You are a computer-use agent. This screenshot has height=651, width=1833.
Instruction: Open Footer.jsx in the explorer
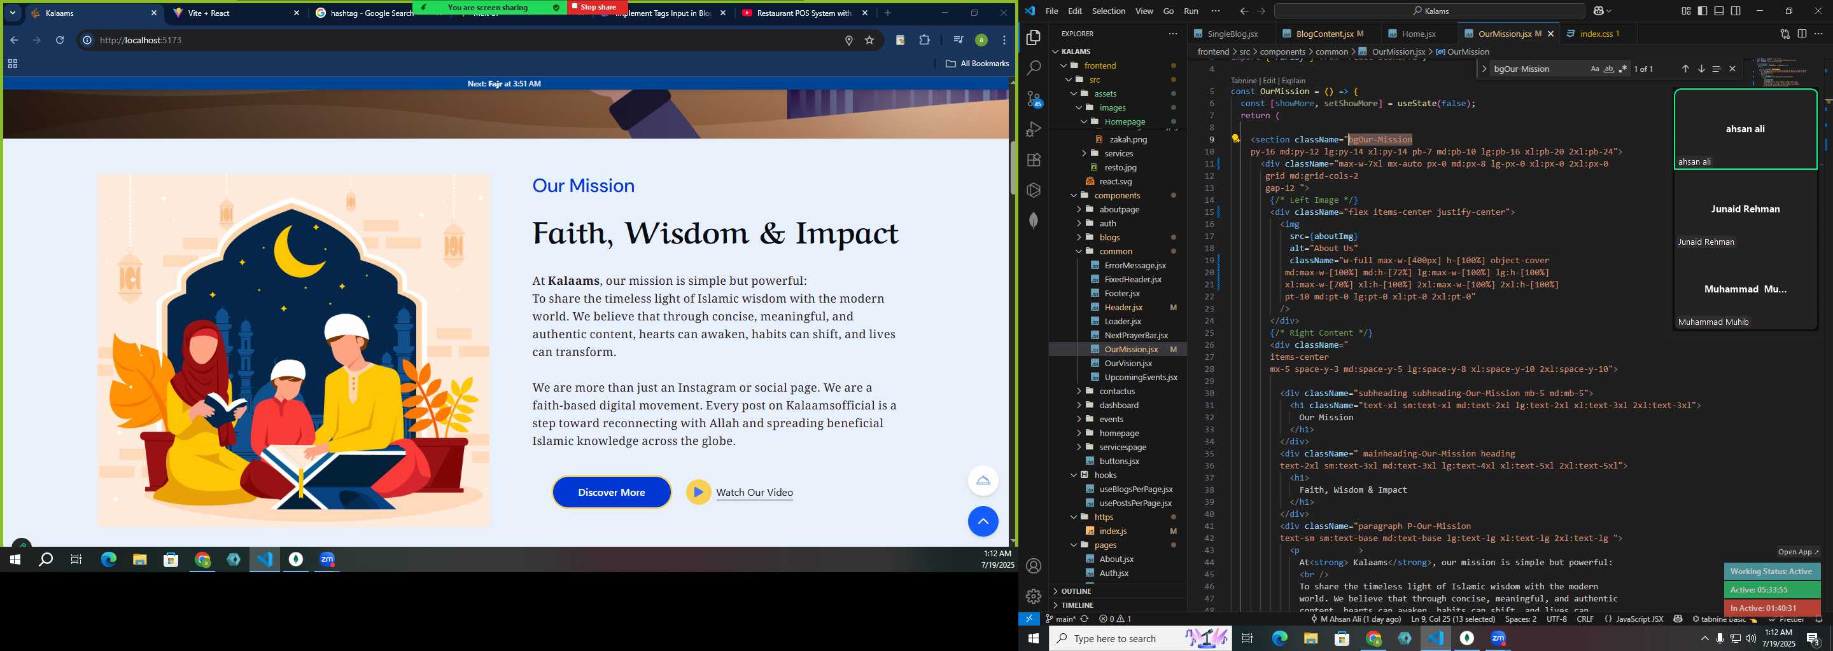point(1121,294)
